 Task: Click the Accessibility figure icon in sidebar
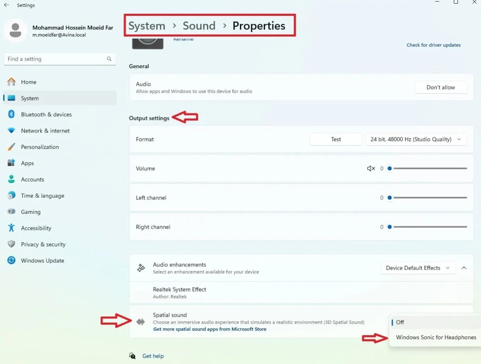tap(11, 228)
